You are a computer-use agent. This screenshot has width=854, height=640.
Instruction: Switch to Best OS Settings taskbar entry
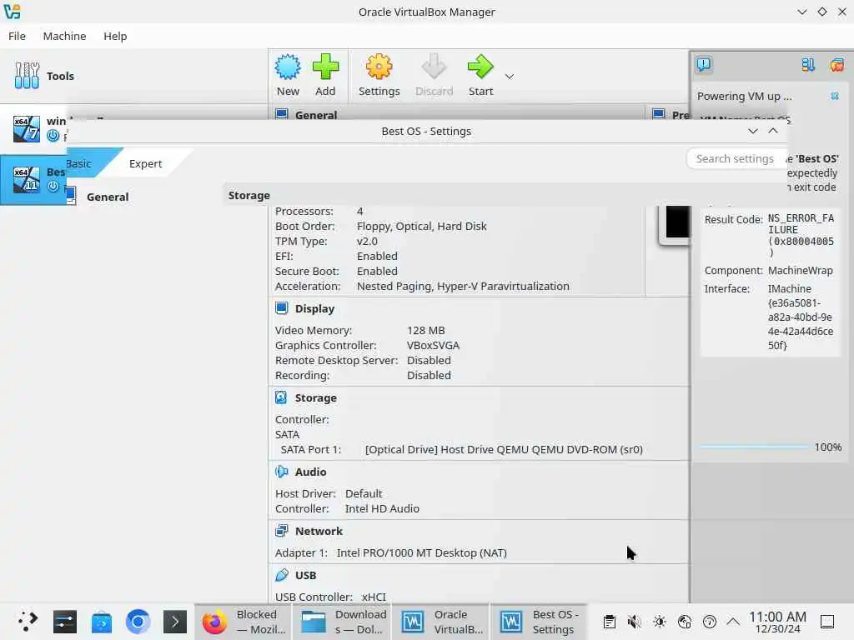540,622
